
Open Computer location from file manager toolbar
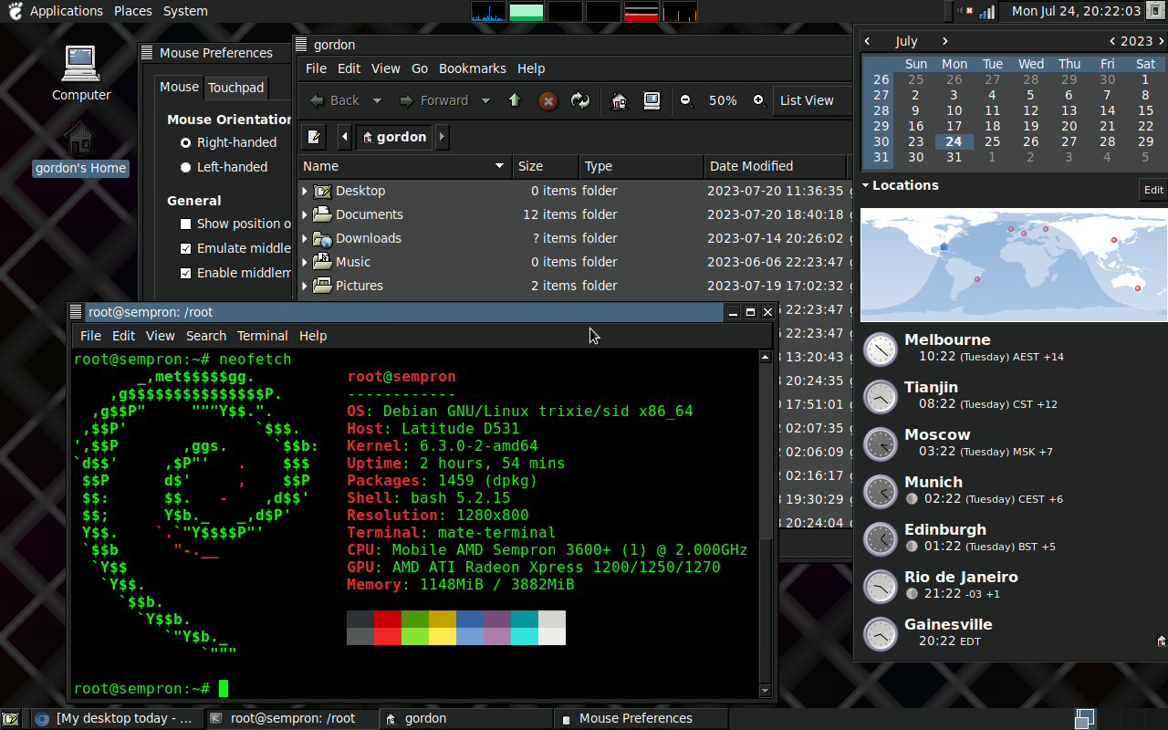[x=652, y=100]
